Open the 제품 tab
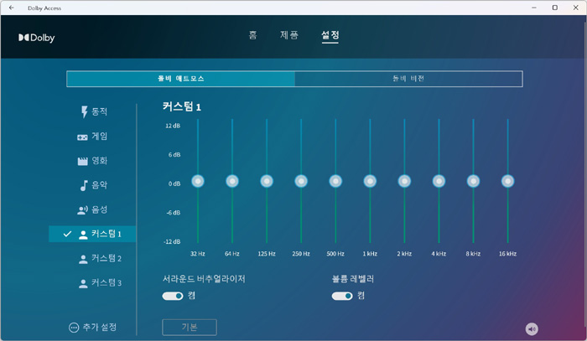The height and width of the screenshot is (341, 587). click(289, 35)
